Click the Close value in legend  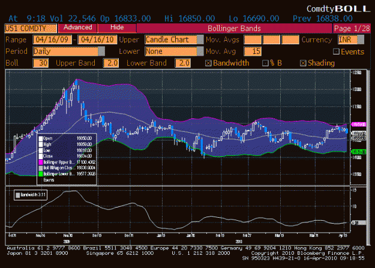click(84, 156)
